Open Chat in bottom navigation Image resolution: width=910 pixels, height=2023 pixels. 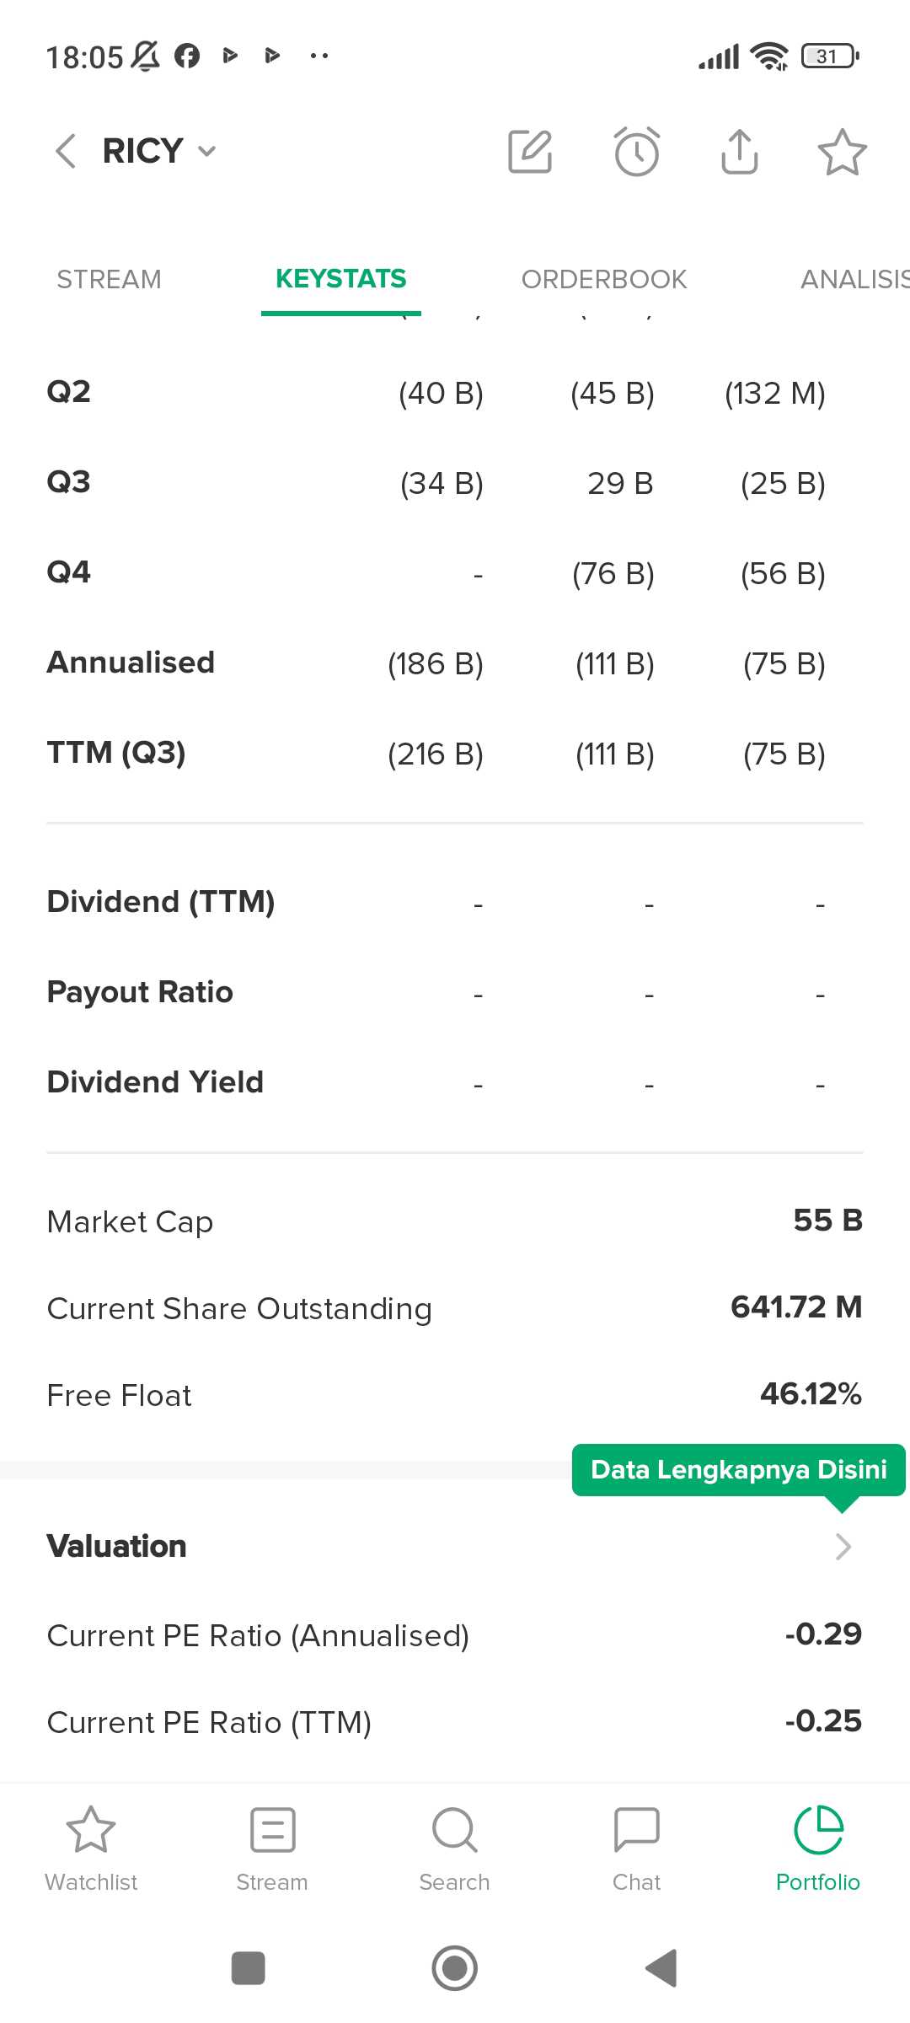[x=636, y=1846]
